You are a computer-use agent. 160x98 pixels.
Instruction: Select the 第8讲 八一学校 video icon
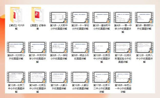pyautogui.click(x=59, y=48)
